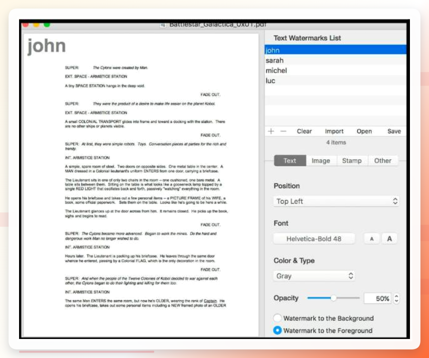Select the sarah watermark in the list
This screenshot has height=358, width=429.
point(336,61)
